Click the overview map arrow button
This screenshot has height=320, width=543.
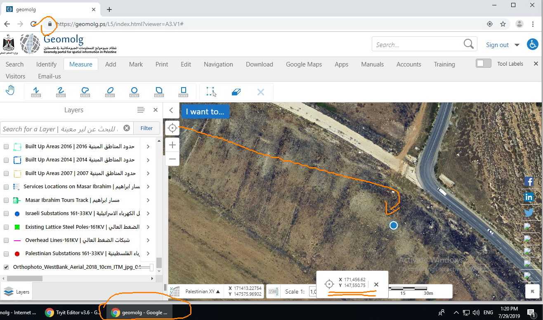point(533,291)
